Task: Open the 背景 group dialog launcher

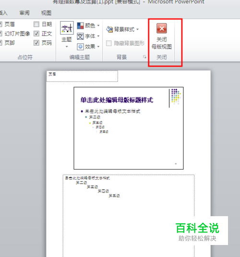Action: point(144,57)
